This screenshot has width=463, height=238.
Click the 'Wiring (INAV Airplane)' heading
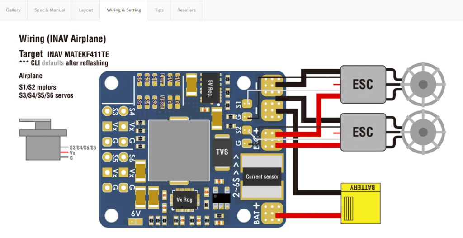(x=62, y=39)
